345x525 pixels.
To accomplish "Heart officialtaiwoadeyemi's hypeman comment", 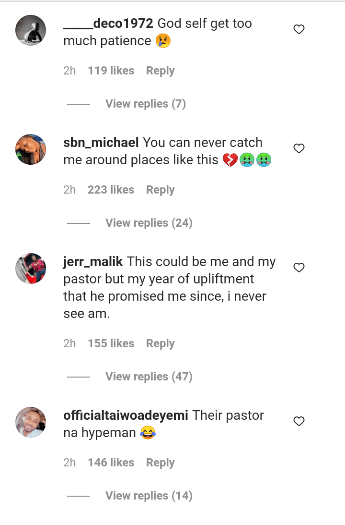I will 299,422.
